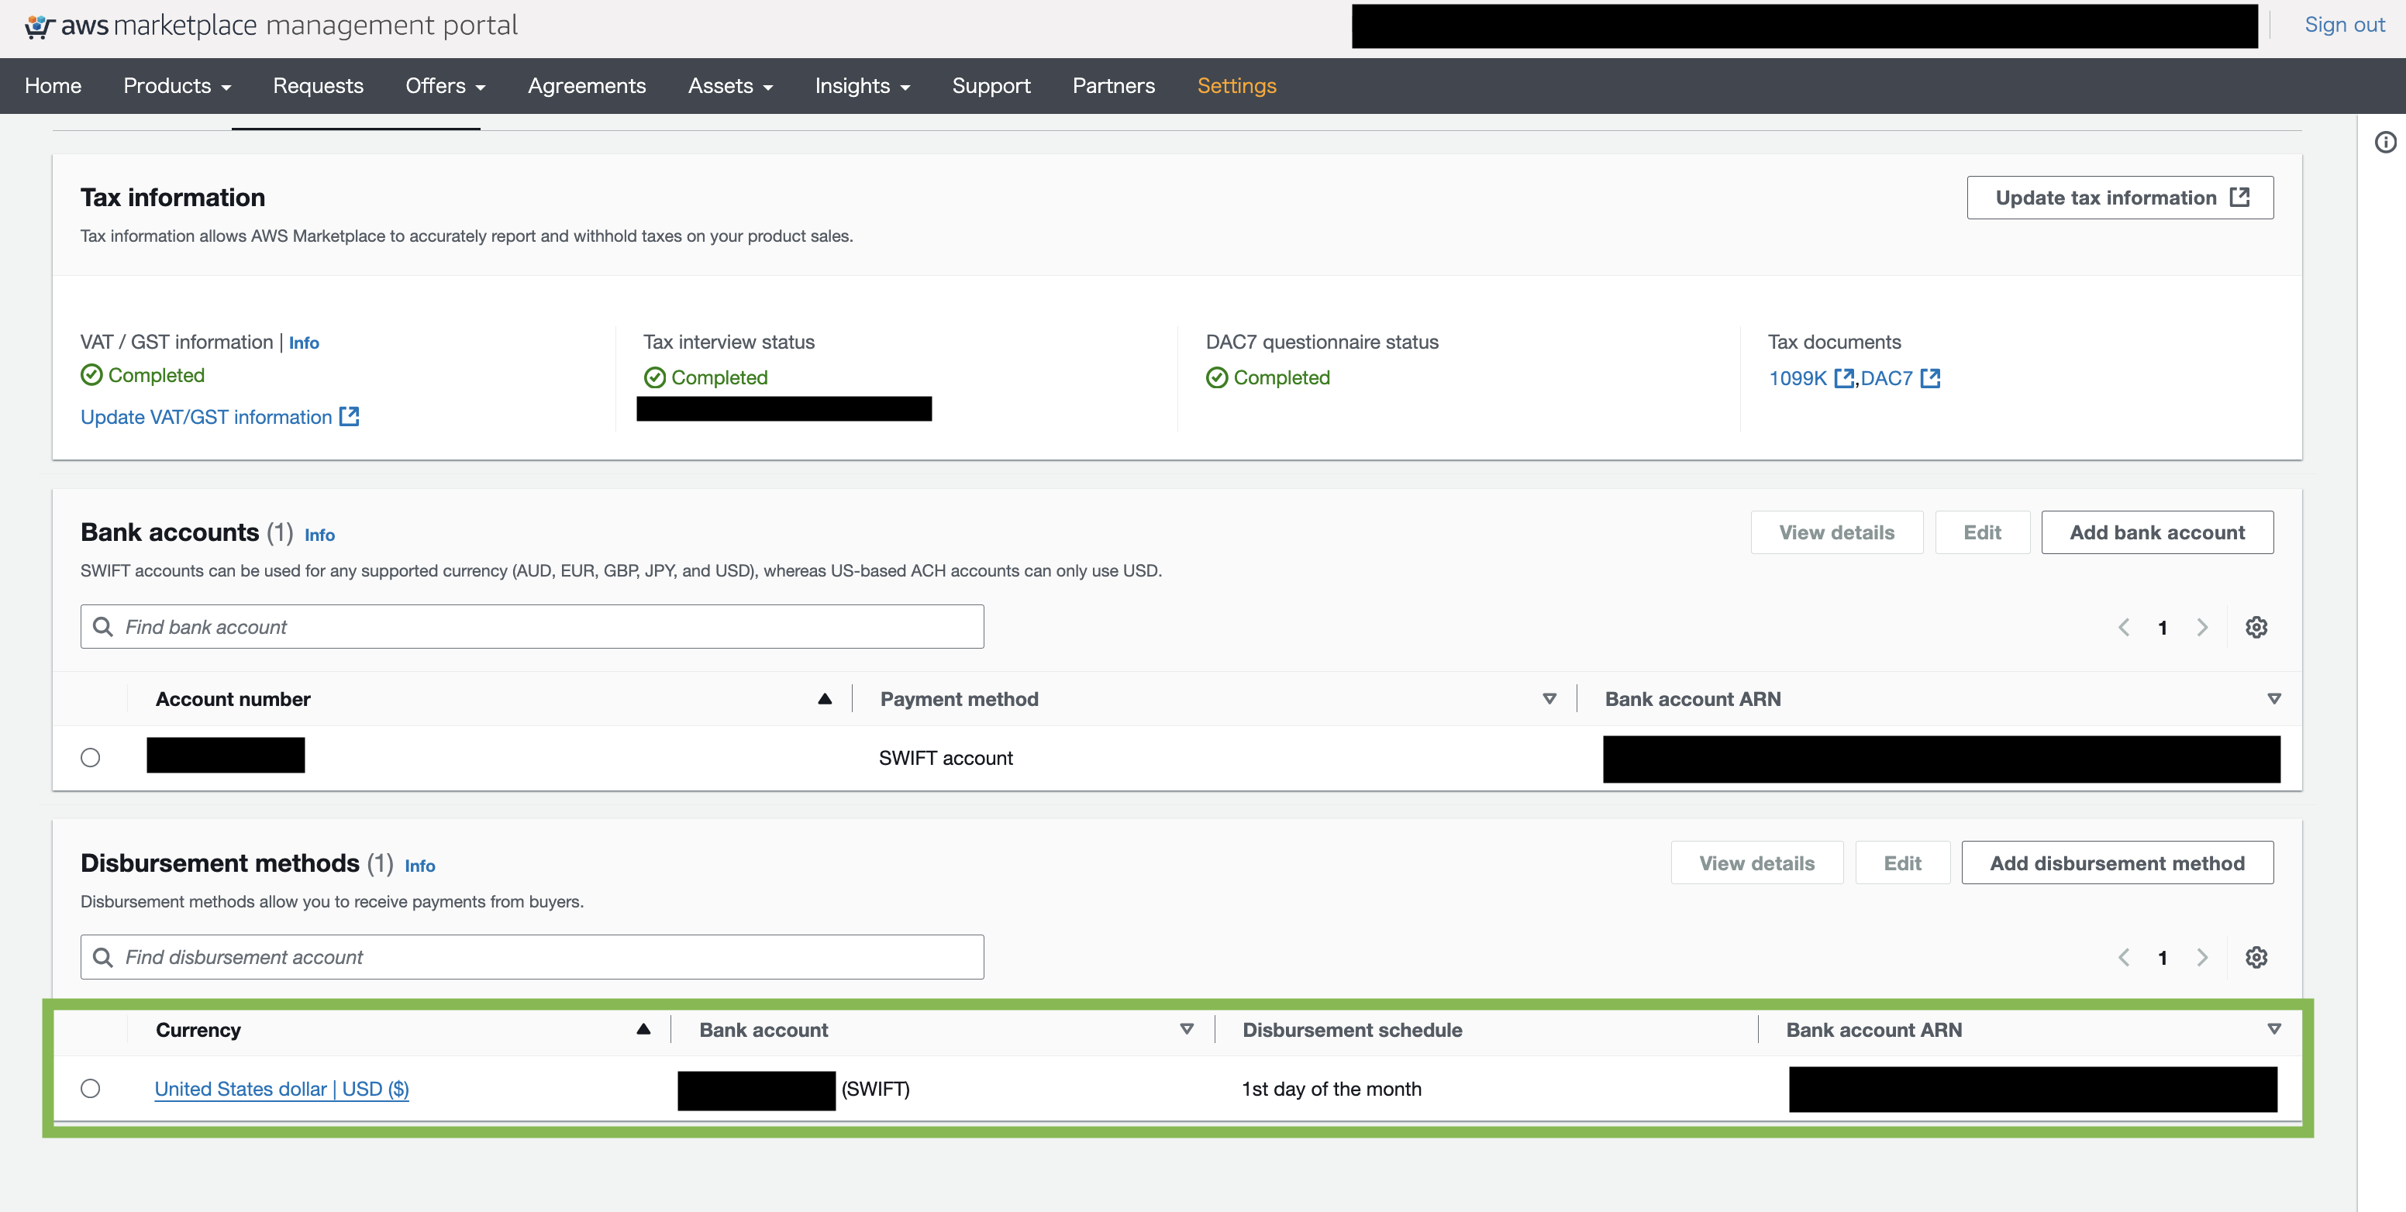Open Requests page
Viewport: 2406px width, 1212px height.
[319, 86]
